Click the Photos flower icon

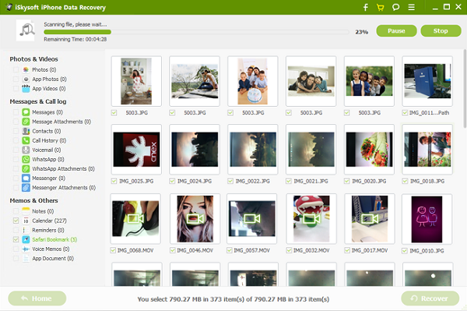[26, 69]
